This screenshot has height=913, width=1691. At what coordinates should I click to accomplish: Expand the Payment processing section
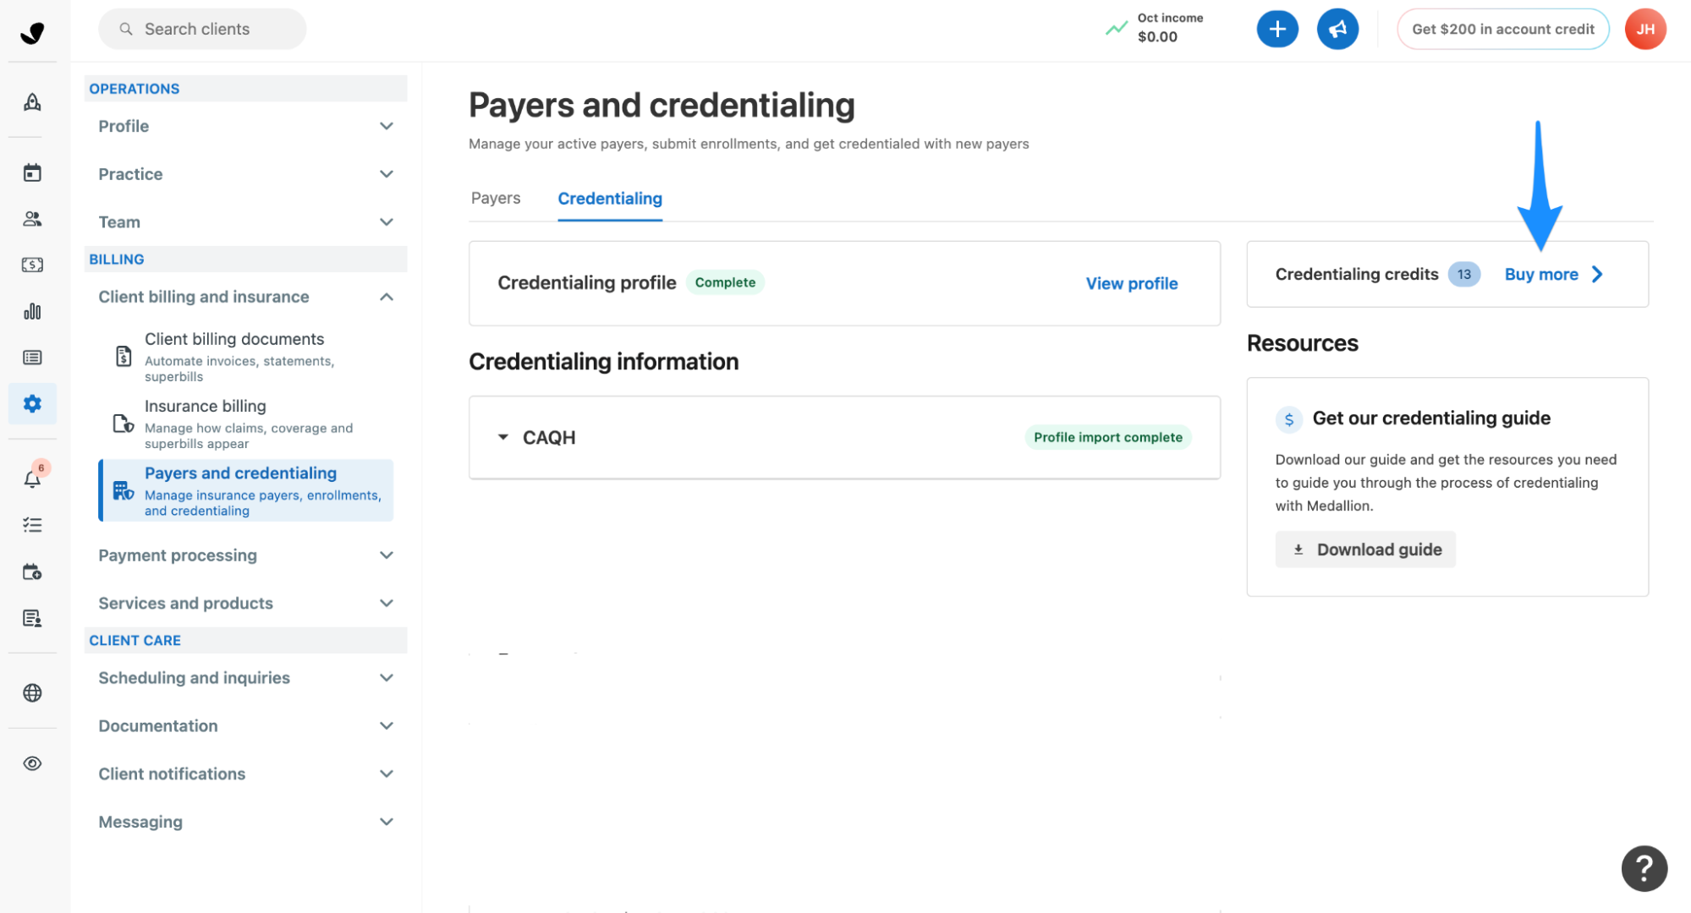[x=245, y=555]
